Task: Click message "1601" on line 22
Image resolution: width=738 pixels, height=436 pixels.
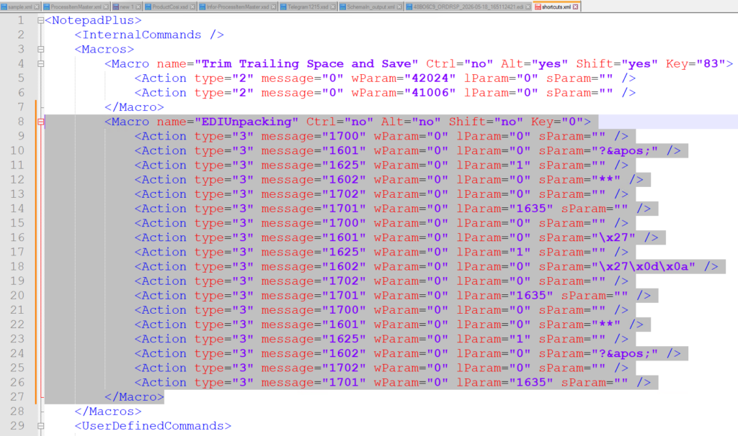Action: (344, 324)
